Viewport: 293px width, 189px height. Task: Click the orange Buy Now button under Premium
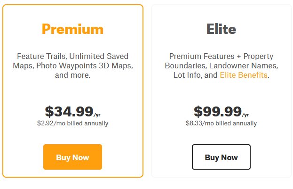tap(72, 157)
